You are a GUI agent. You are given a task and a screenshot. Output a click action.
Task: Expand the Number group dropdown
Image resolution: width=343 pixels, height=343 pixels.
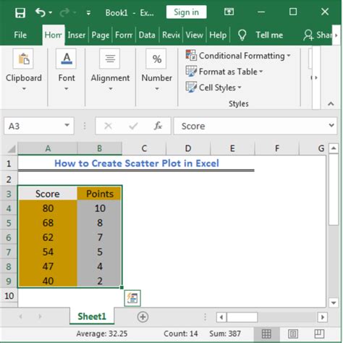(157, 89)
